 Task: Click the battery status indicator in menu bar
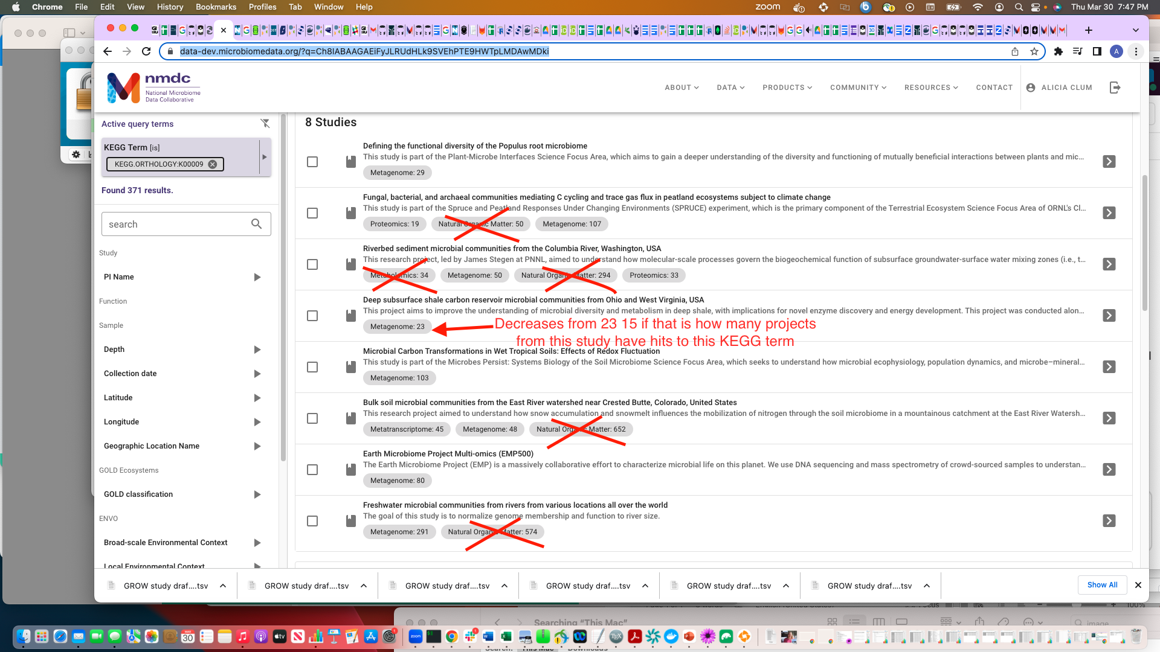[x=953, y=7]
